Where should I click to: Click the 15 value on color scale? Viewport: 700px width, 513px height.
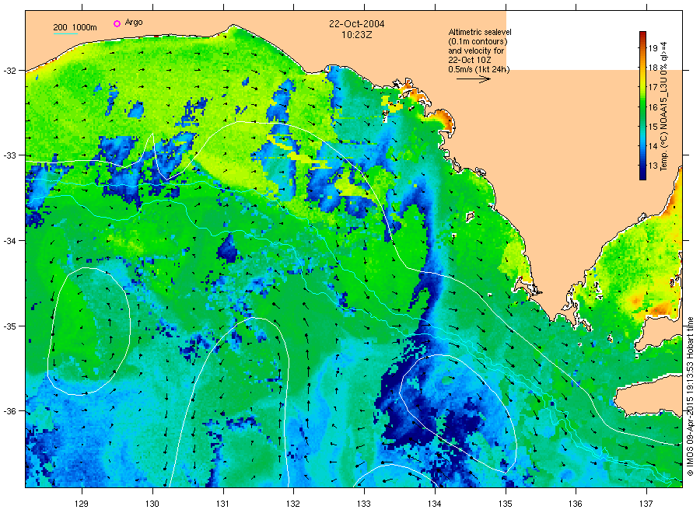tap(653, 127)
